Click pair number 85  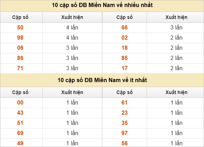125,58
